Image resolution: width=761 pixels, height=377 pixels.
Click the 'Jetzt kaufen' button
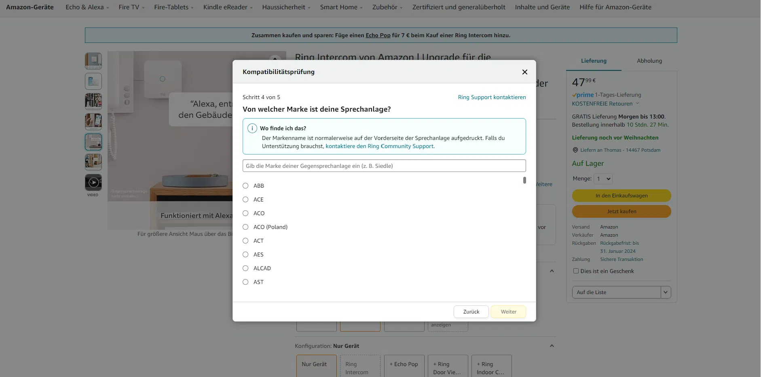coord(621,212)
